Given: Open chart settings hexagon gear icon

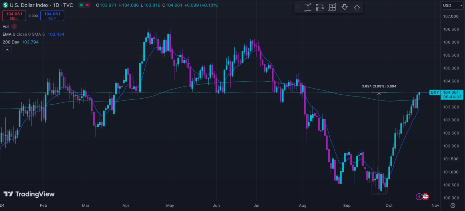Looking at the screenshot, I should 453,206.
